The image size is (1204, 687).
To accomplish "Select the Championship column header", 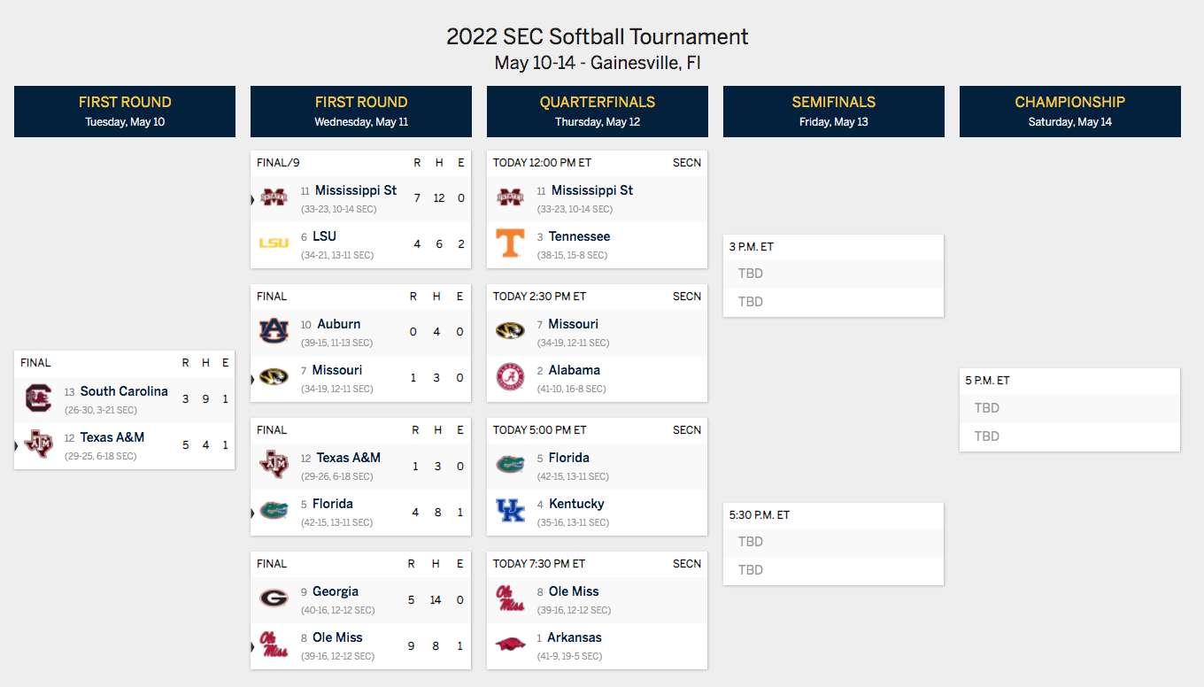I will [x=1070, y=112].
